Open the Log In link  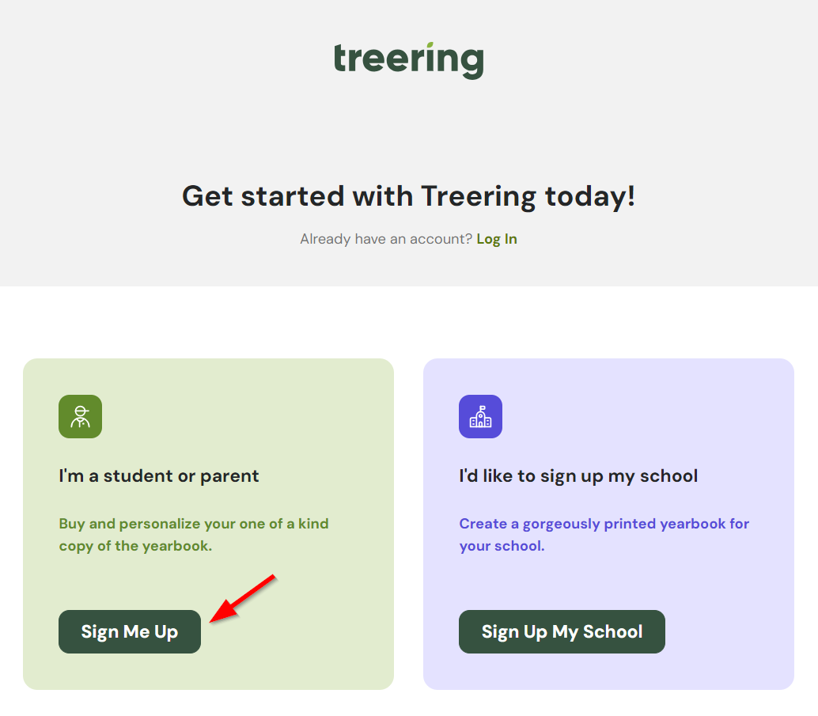point(497,239)
